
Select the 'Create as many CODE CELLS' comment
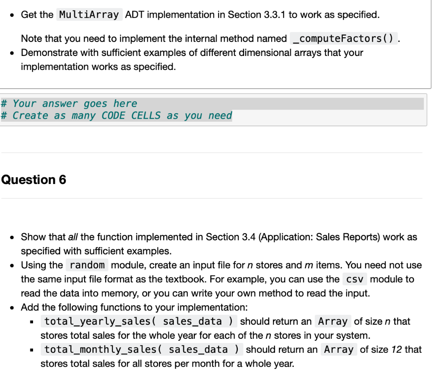point(117,115)
